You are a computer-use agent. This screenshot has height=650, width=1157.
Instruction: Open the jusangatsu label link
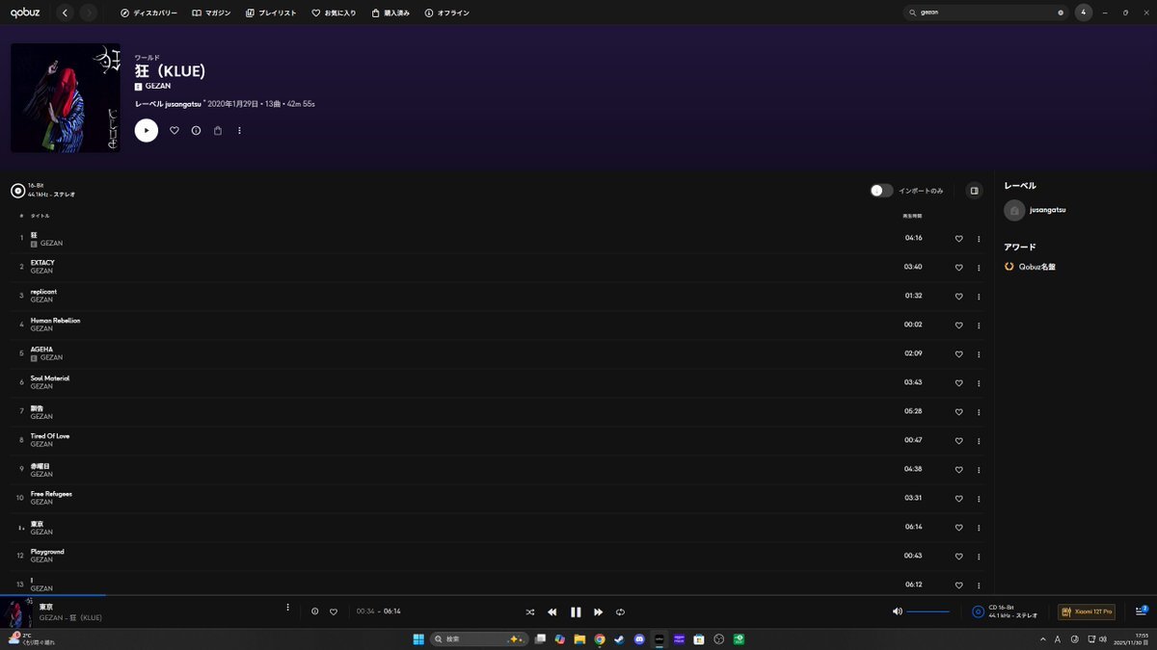tap(1047, 209)
